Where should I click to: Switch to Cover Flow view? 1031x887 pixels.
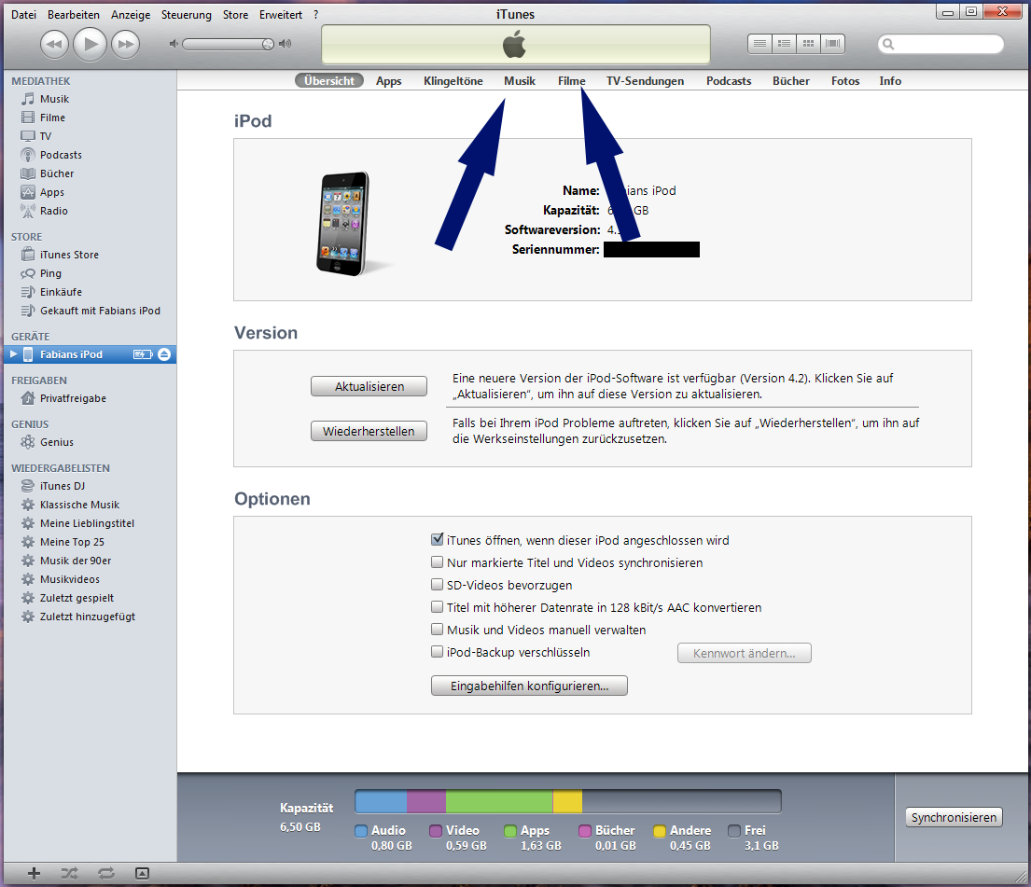(832, 44)
